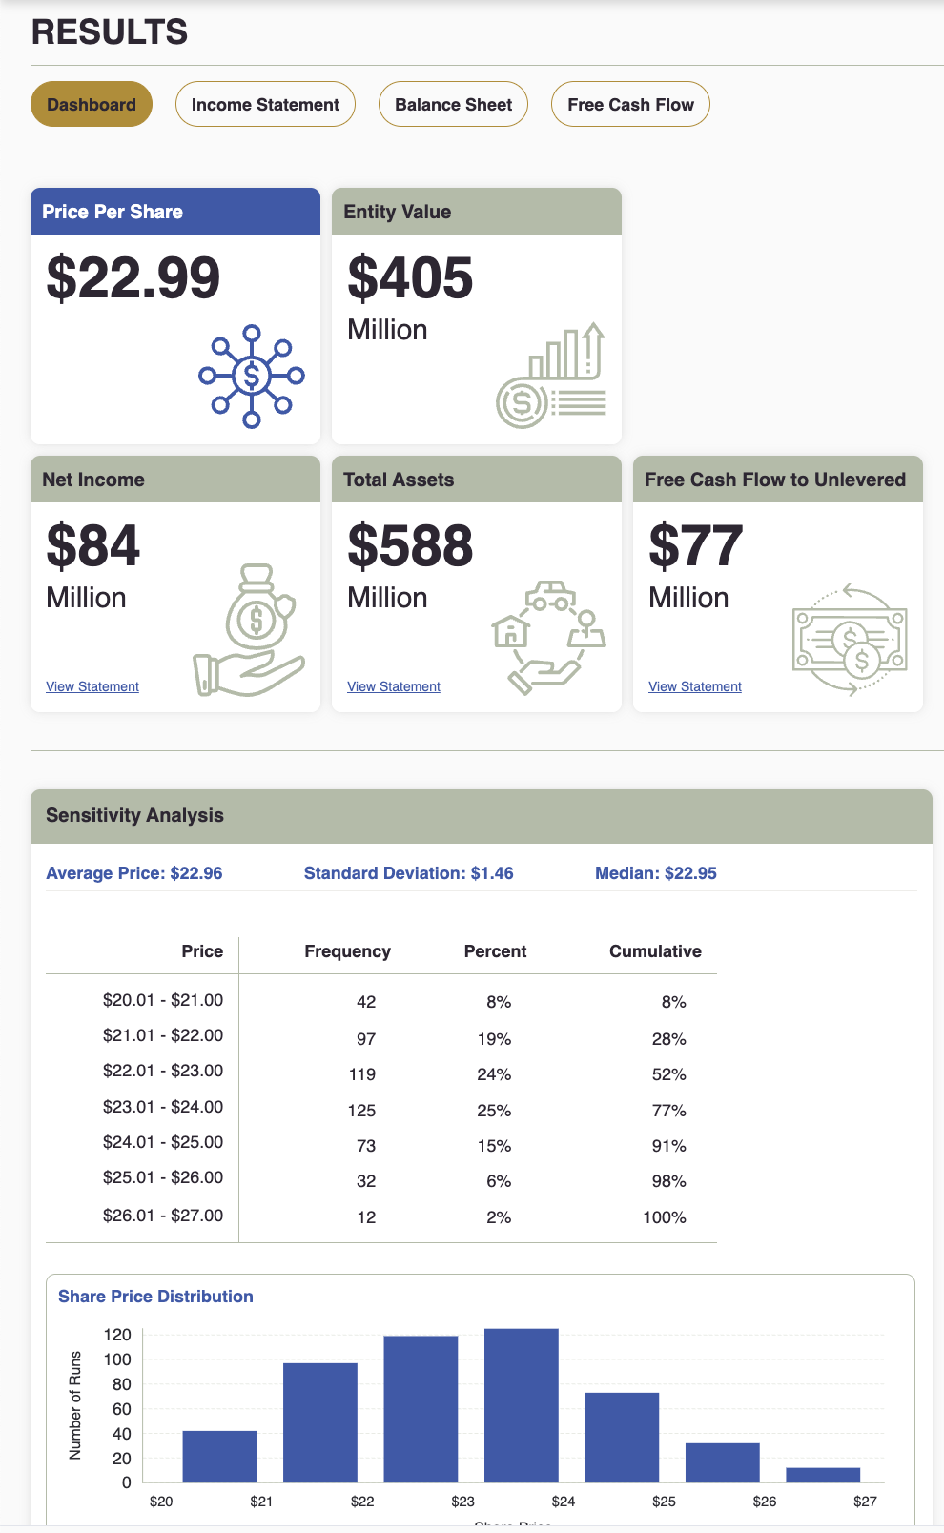Click the histogram bar between $22 and $23

click(x=421, y=1409)
